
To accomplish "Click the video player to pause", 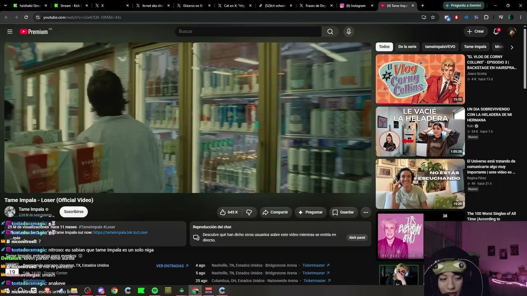I will (188, 118).
